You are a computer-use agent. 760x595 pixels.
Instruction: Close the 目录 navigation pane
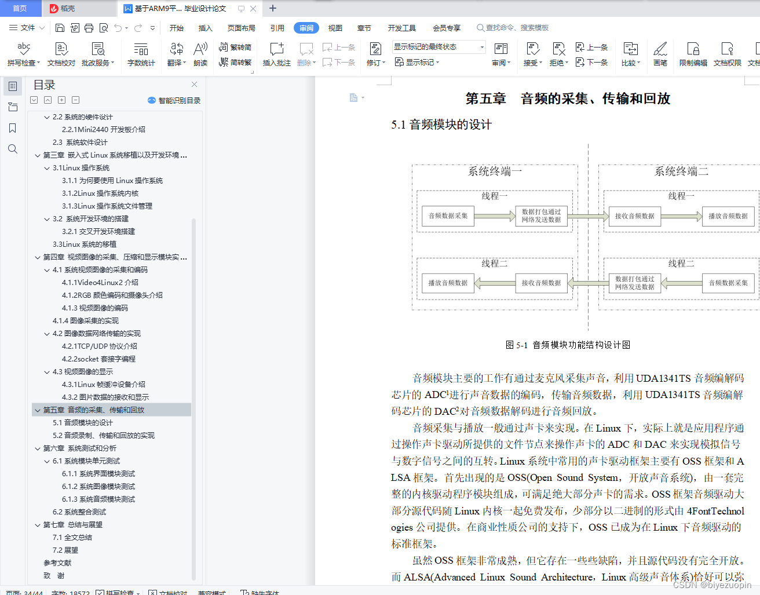[194, 85]
